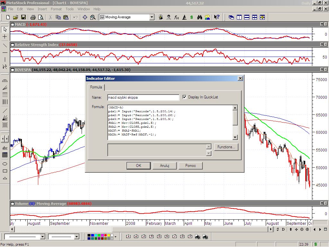Click the Functions... button
This screenshot has height=247, width=329.
(x=226, y=147)
